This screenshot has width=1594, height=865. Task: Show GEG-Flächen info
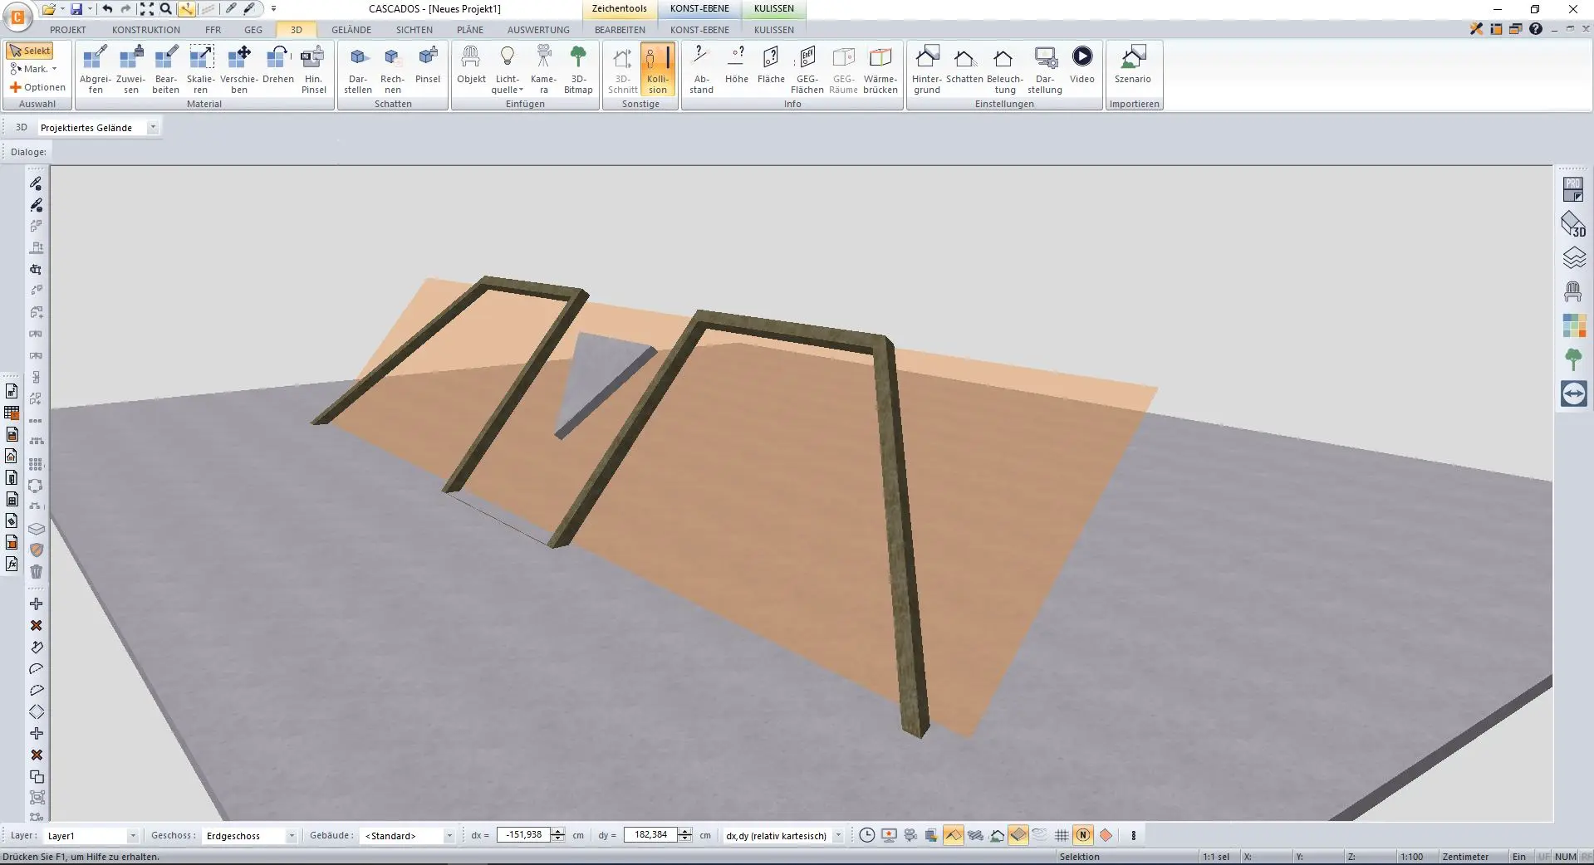[x=807, y=70]
